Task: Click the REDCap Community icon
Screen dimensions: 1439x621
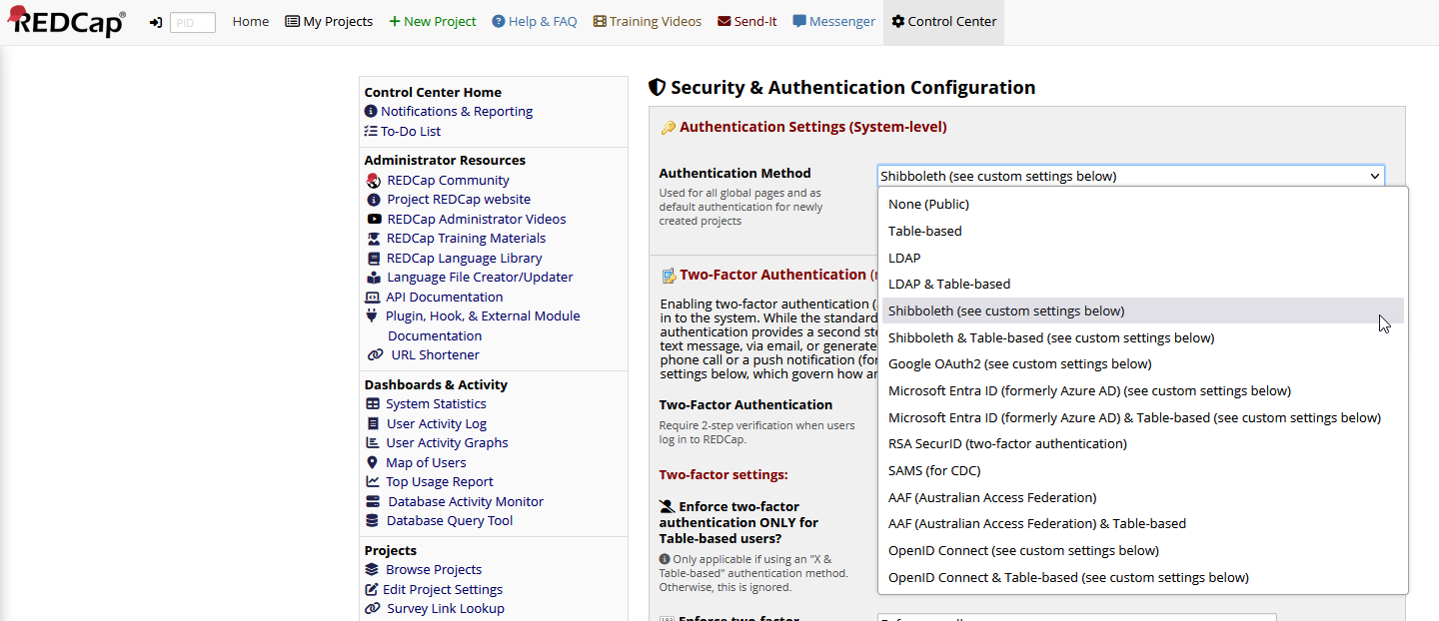Action: click(372, 180)
